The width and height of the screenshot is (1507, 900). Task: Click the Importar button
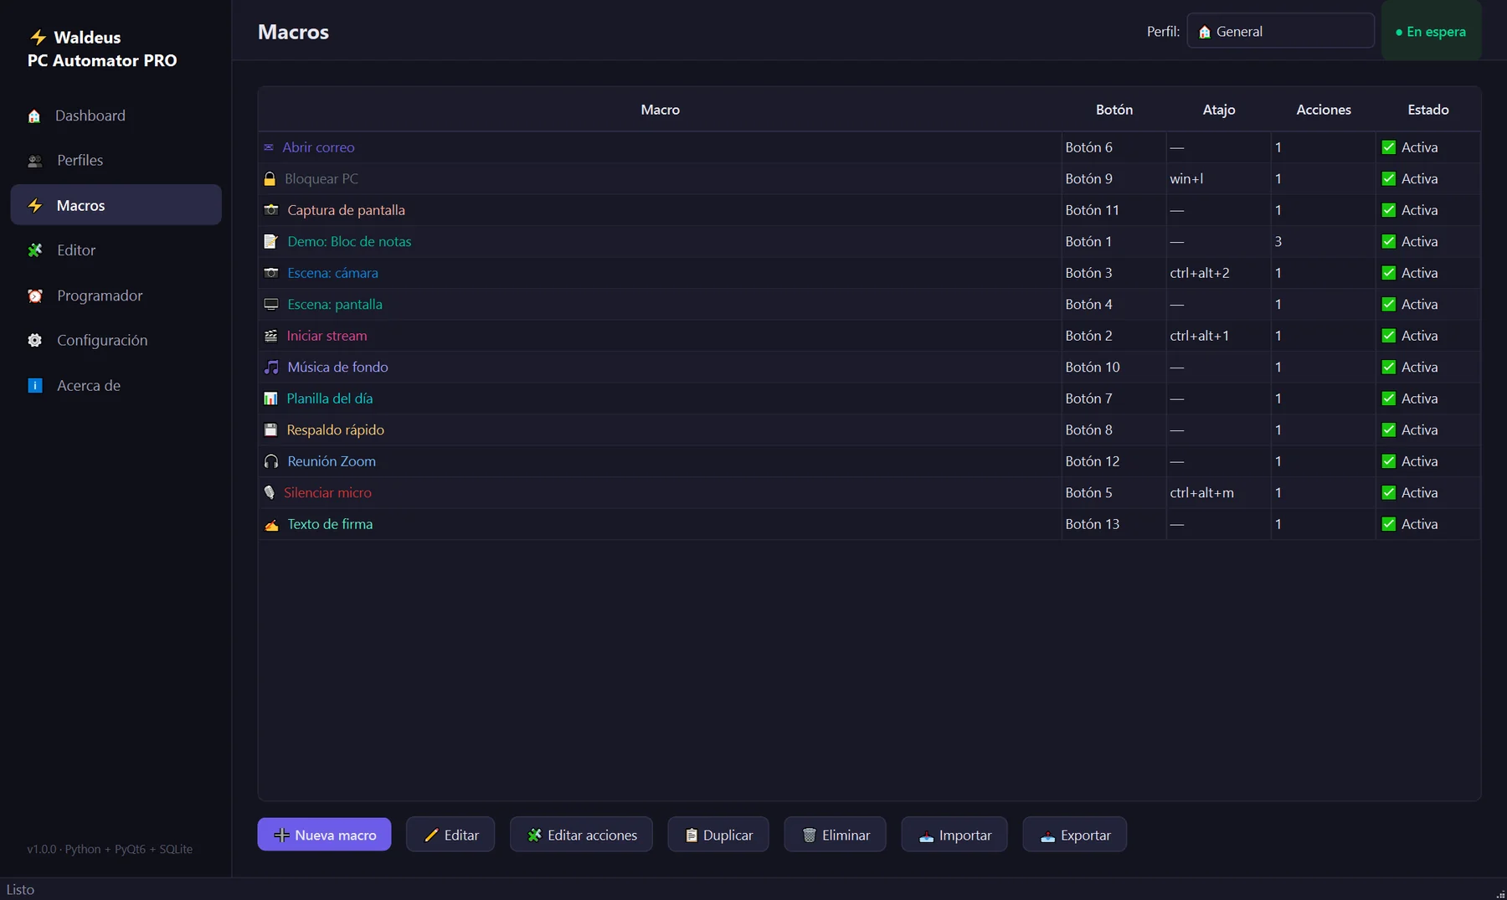tap(954, 835)
